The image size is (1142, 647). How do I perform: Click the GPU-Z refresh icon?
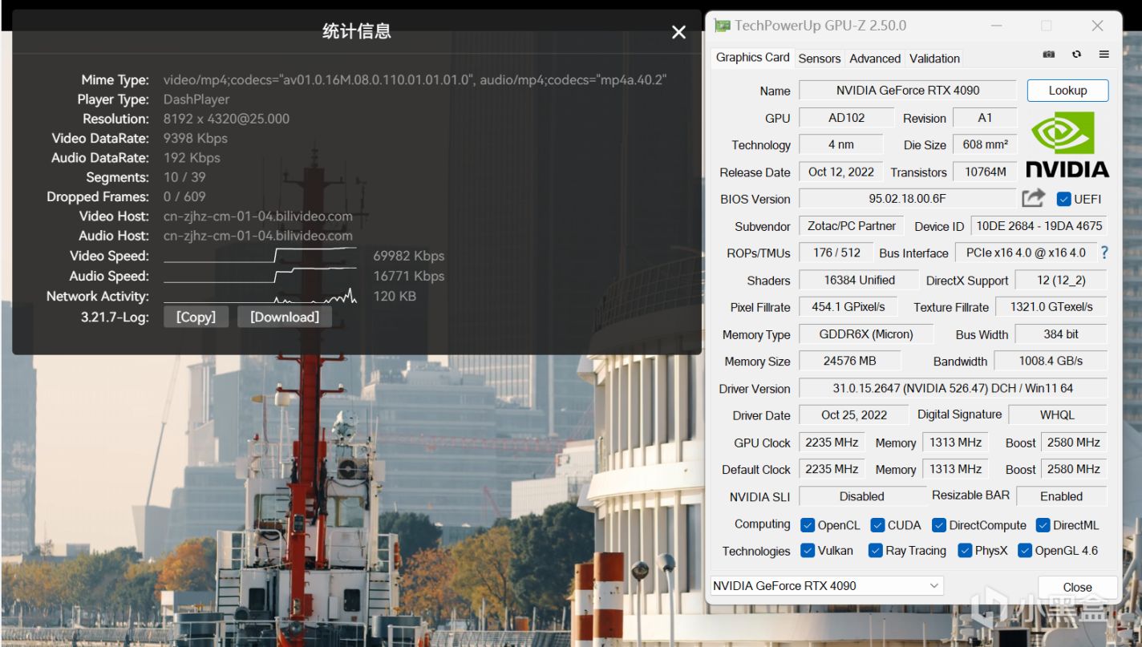[1076, 55]
